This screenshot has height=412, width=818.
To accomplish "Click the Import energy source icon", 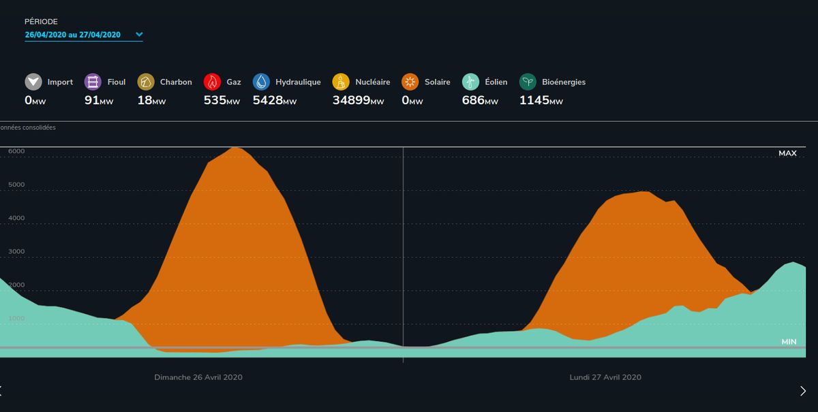I will coord(33,82).
